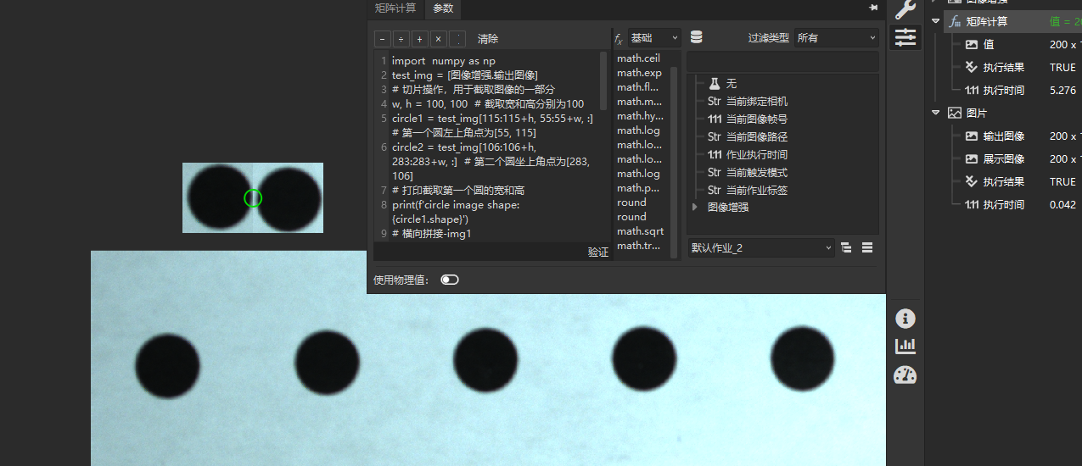Select math.ceil in function list
1082x466 pixels.
[638, 58]
